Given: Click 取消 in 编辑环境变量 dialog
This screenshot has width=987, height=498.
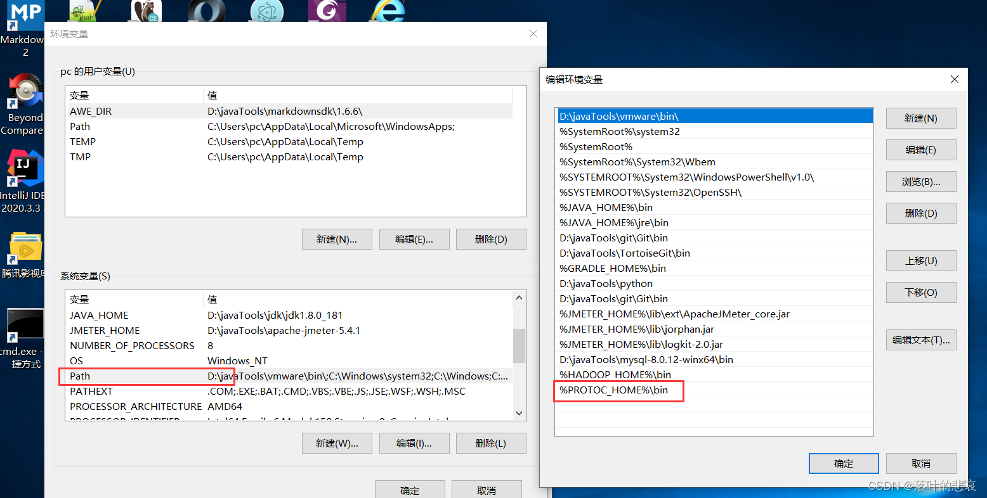Looking at the screenshot, I should (921, 463).
